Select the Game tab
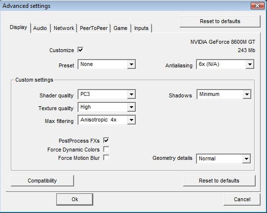The width and height of the screenshot is (267, 213). coord(120,28)
